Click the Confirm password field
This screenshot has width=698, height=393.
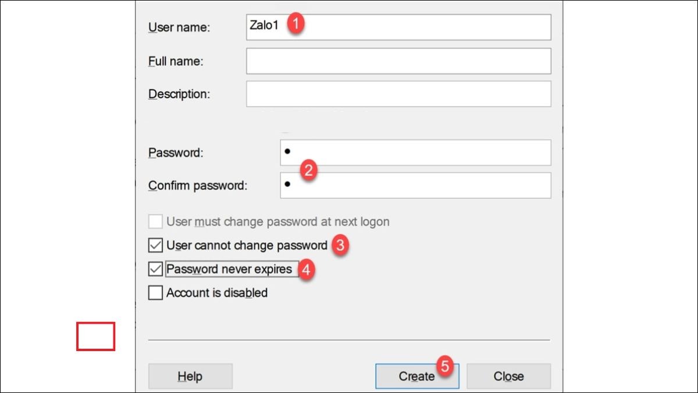[x=415, y=185]
